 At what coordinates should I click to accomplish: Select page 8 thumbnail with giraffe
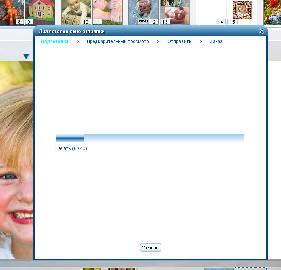pos(12,12)
